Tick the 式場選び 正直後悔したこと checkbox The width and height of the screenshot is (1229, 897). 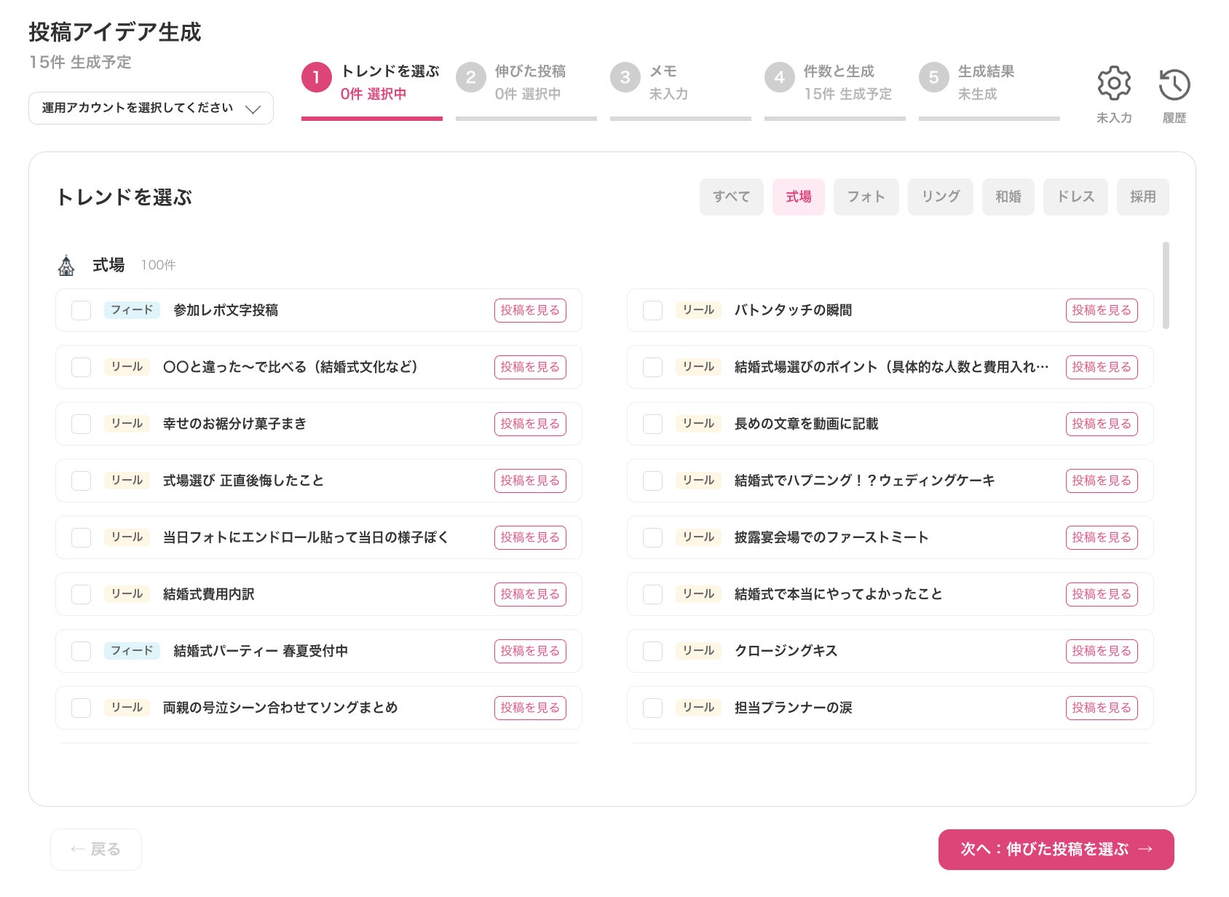[x=82, y=481]
